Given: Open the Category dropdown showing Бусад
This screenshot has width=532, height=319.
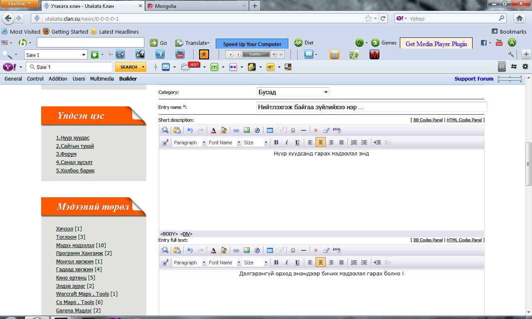Looking at the screenshot, I should click(293, 92).
